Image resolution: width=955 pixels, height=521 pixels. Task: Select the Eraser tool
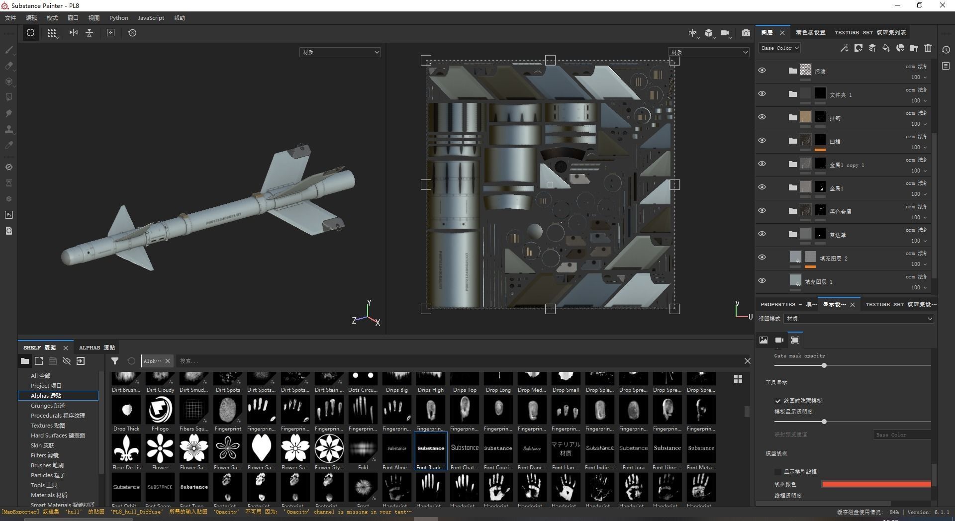tap(8, 66)
